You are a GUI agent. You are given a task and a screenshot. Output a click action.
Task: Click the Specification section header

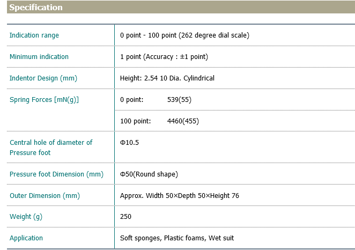coord(36,8)
